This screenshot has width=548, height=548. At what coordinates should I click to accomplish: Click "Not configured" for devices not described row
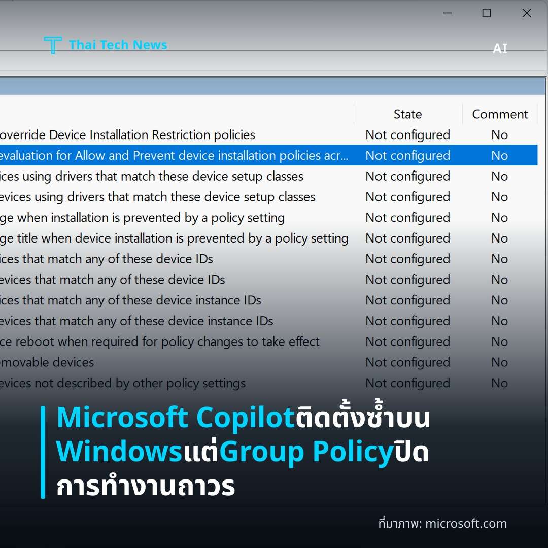click(407, 383)
